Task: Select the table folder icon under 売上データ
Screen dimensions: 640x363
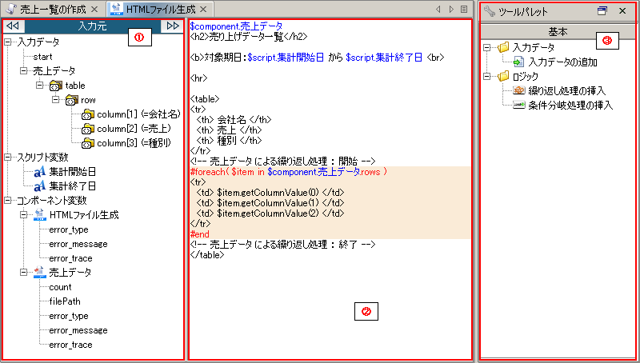Action: pyautogui.click(x=55, y=86)
